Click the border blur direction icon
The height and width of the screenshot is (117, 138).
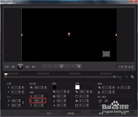[x=77, y=105]
